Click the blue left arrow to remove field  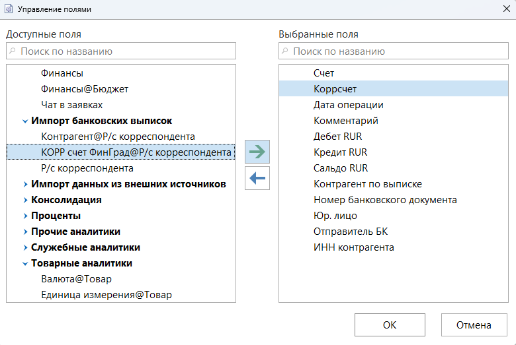(x=257, y=177)
